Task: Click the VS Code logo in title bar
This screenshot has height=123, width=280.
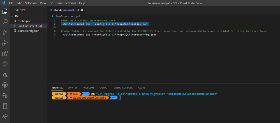Action: pos(4,3)
